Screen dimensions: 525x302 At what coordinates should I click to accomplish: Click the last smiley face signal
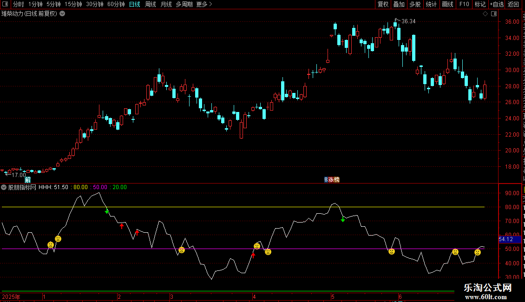[478, 252]
